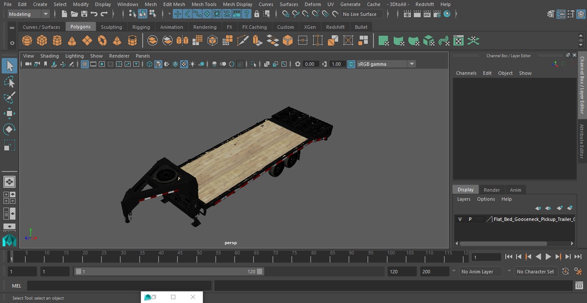The image size is (587, 303).
Task: Create a polygon cylinder from the shelf
Action: (57, 41)
